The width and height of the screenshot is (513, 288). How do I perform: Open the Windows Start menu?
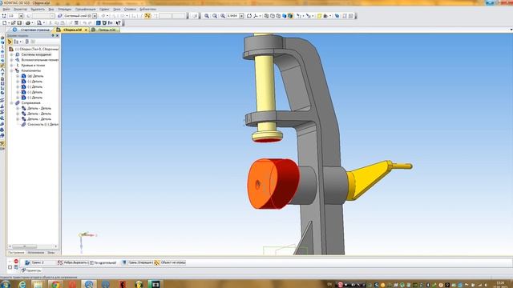tap(6, 284)
